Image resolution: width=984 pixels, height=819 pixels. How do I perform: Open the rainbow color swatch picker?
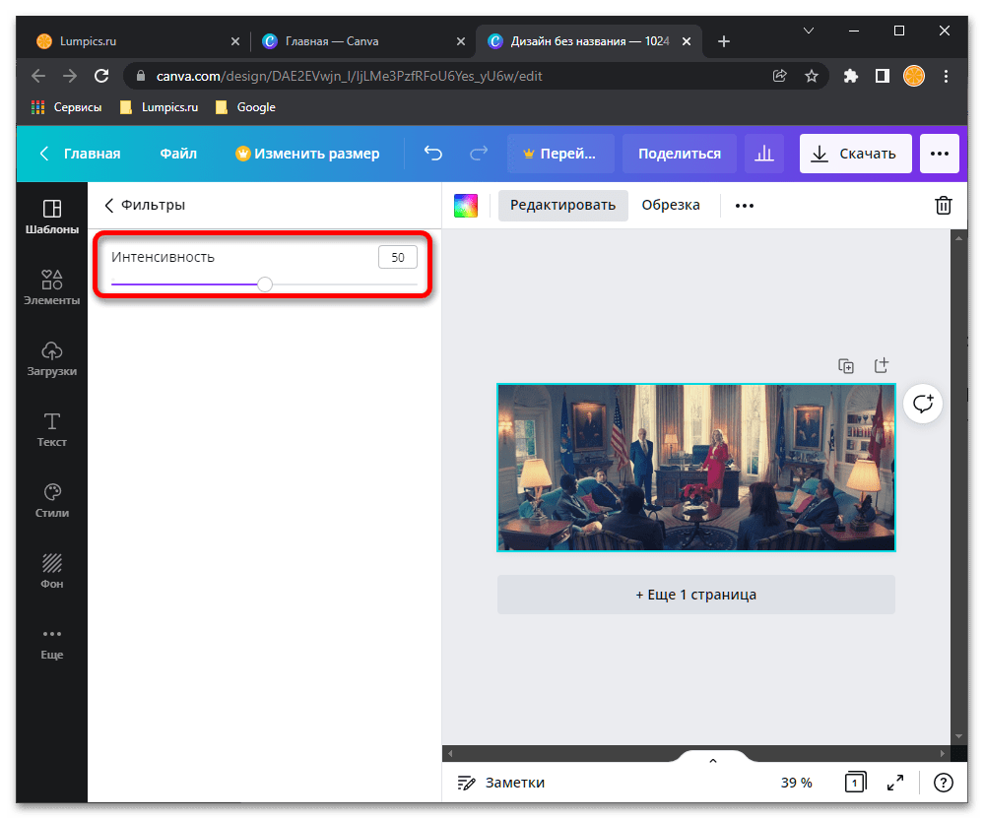pos(466,205)
